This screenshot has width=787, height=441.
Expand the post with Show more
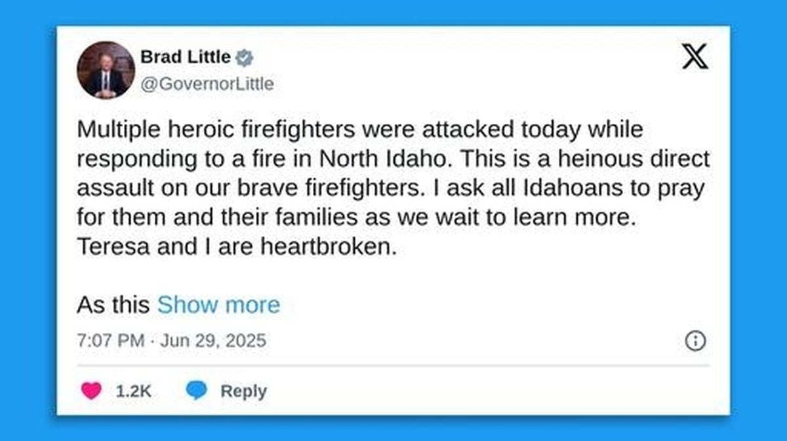[x=218, y=305]
